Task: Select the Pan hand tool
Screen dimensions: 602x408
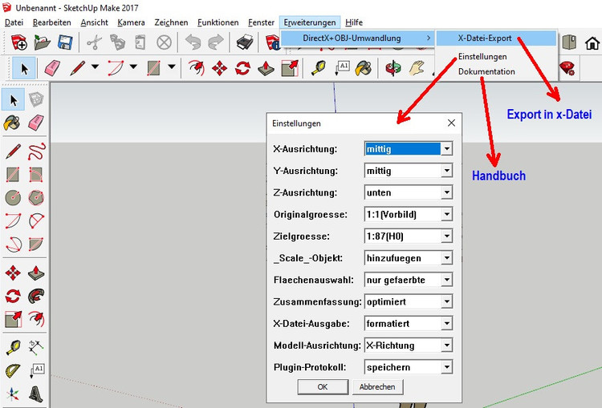Action: pos(417,68)
